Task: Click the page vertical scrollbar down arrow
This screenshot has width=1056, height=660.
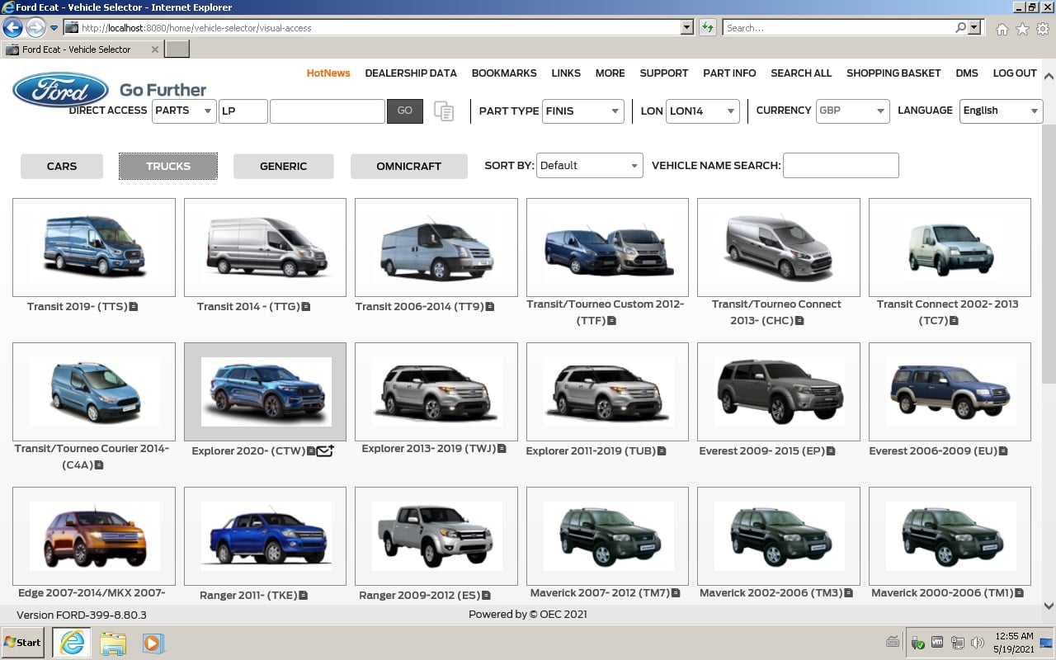Action: tap(1049, 606)
